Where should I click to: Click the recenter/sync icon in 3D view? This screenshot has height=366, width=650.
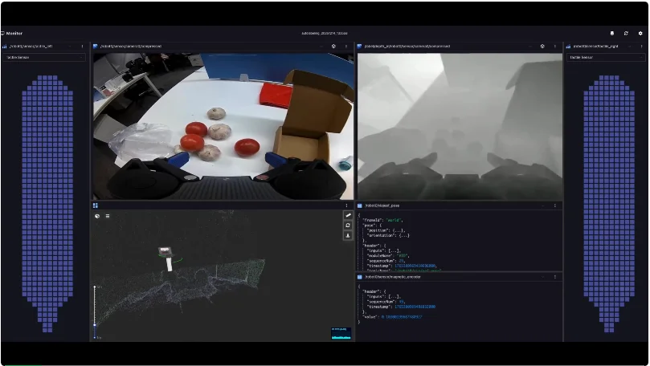click(x=348, y=226)
